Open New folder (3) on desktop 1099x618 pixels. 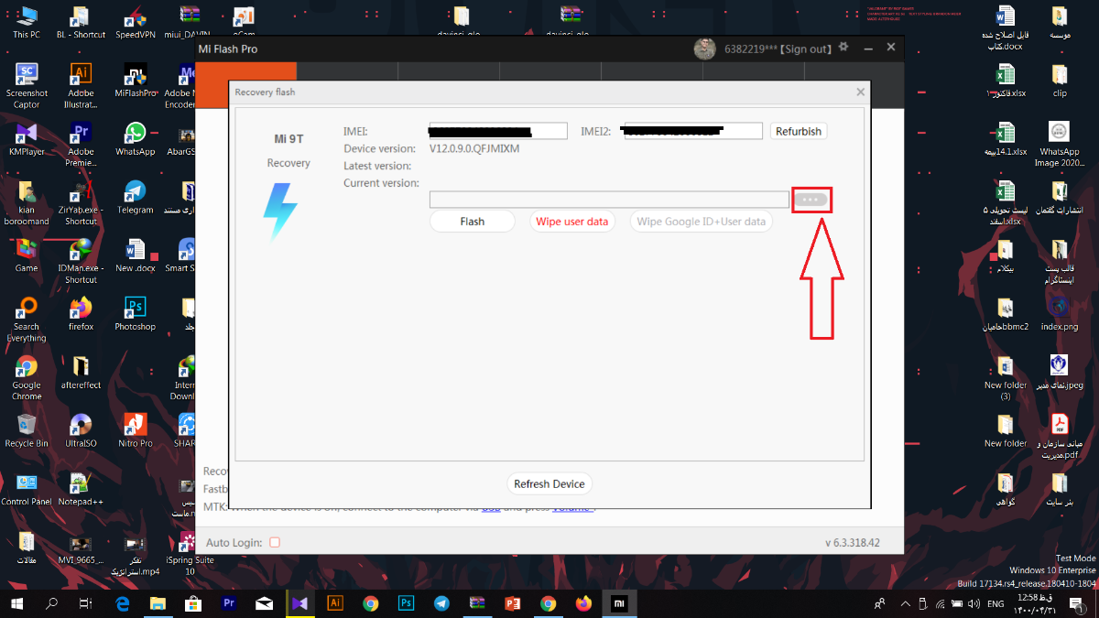coord(1006,378)
